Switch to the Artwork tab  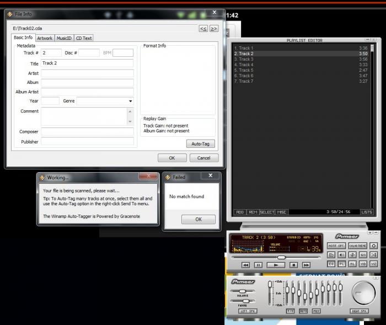point(45,38)
